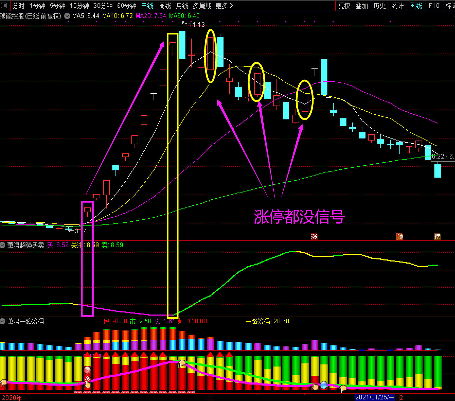Click the MA60: 6.40 label
This screenshot has height=401, width=455.
[184, 16]
